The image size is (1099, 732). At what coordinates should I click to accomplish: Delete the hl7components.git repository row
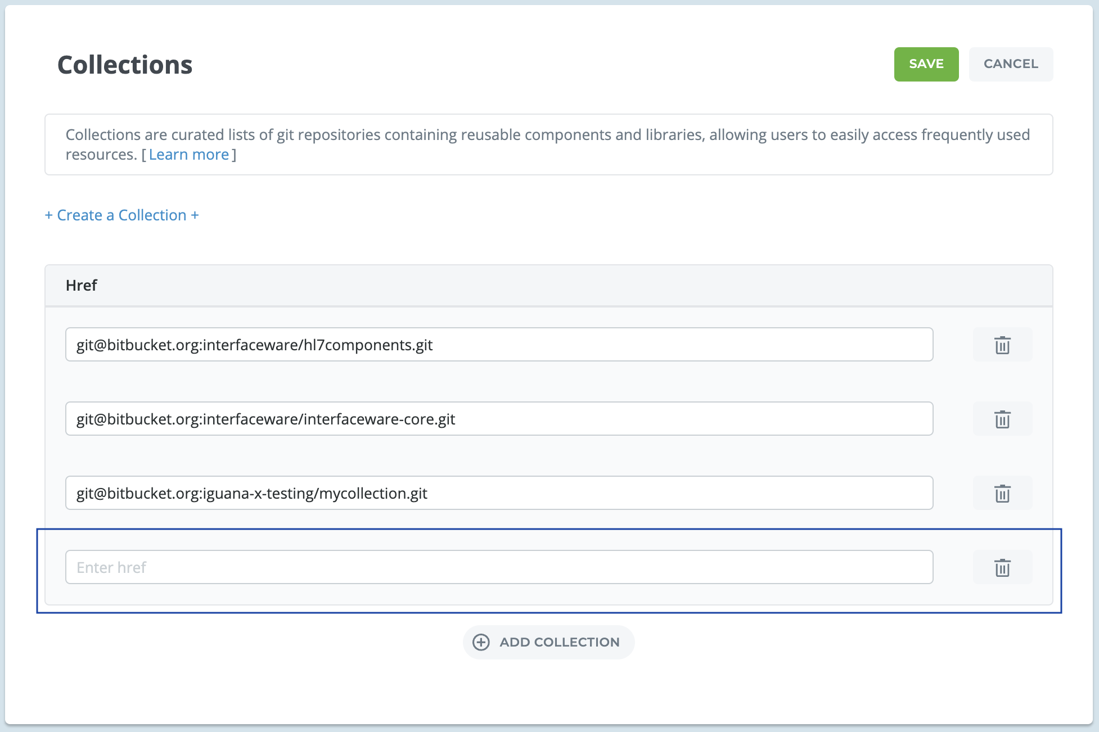tap(1002, 345)
